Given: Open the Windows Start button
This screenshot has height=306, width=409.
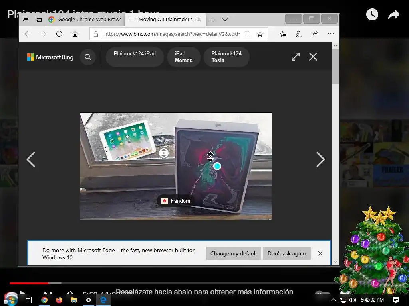Looking at the screenshot, I should [x=10, y=300].
